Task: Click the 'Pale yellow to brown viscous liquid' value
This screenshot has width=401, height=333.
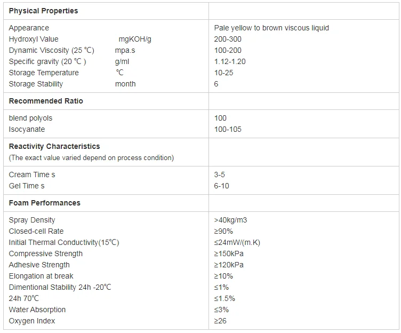Action: [271, 28]
